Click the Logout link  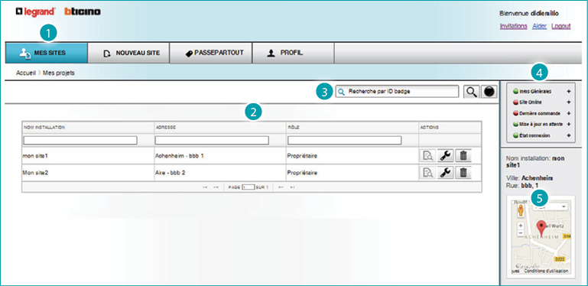561,26
